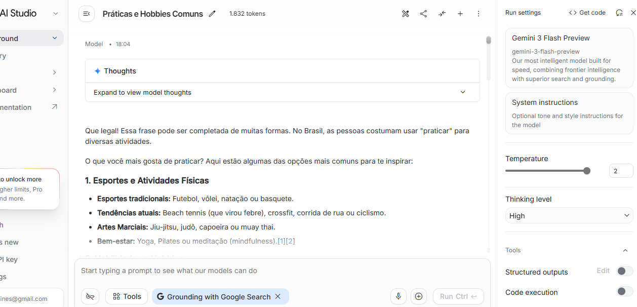This screenshot has height=307, width=637.
Task: Collapse the Playground sidebar section chevron
Action: click(x=55, y=38)
